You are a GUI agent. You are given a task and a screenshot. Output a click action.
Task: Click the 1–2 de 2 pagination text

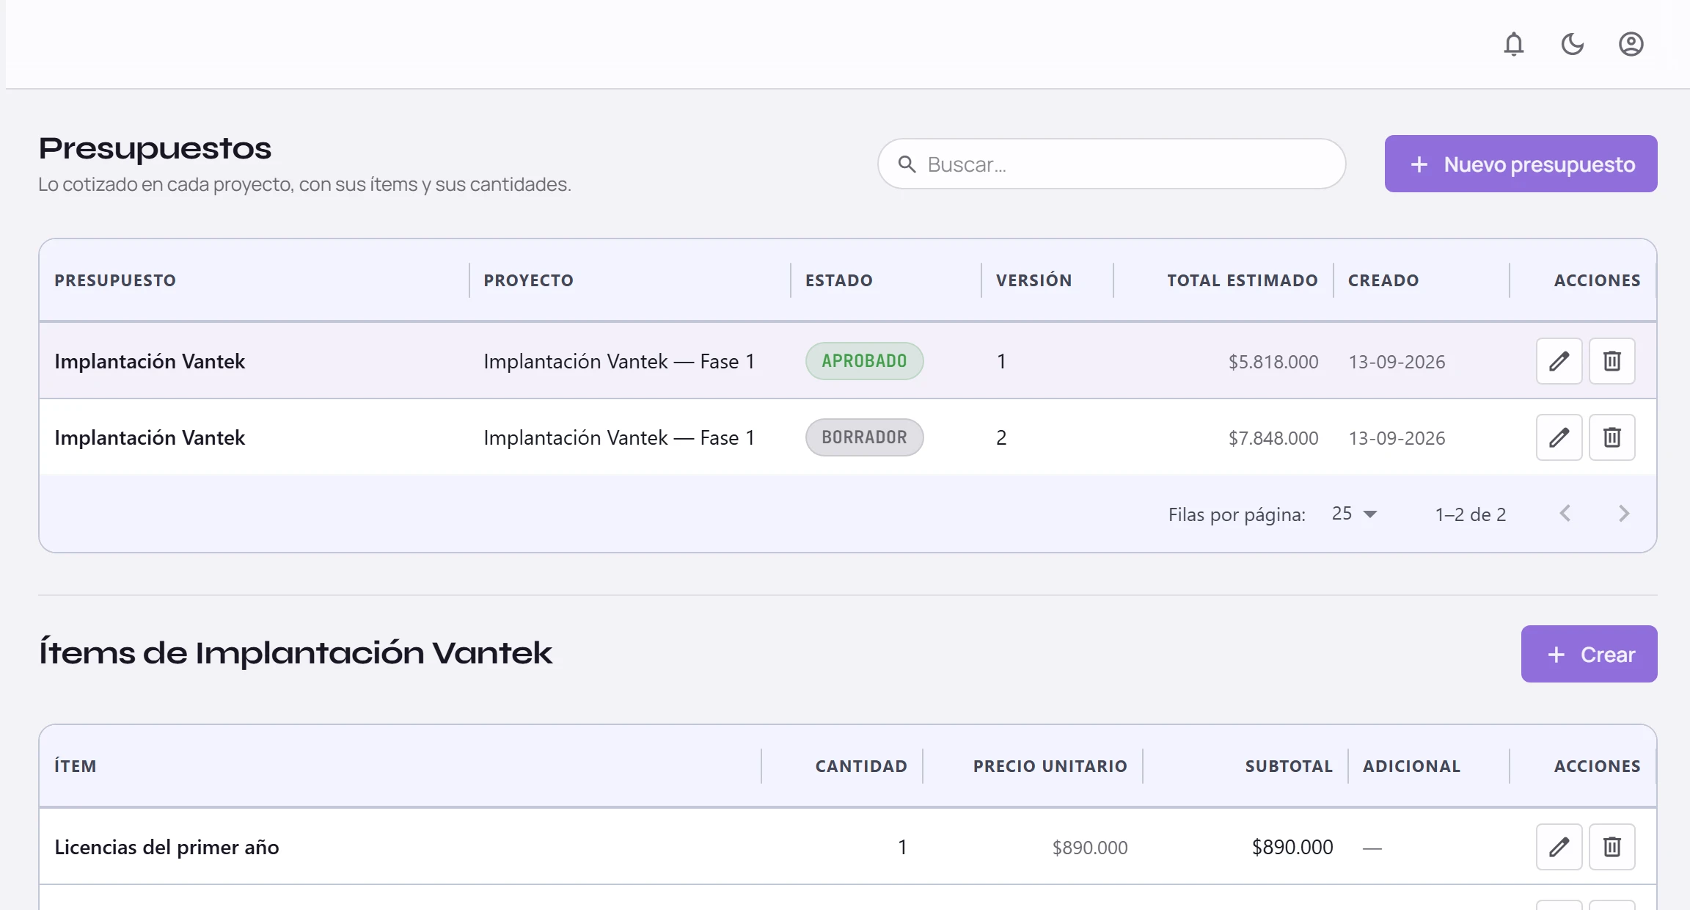(x=1471, y=514)
